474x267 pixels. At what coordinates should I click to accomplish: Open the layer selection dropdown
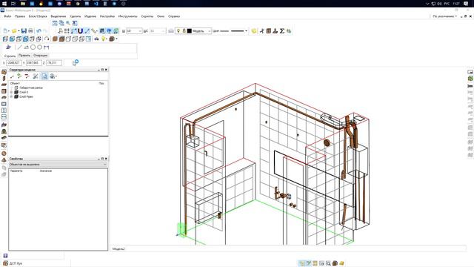pyautogui.click(x=209, y=31)
